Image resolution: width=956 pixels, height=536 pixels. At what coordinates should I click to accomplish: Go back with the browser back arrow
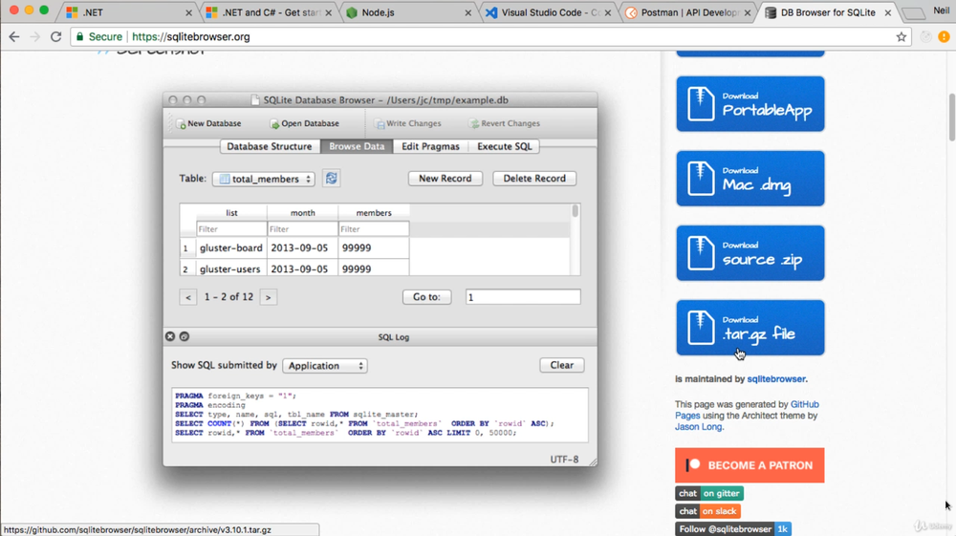point(14,36)
